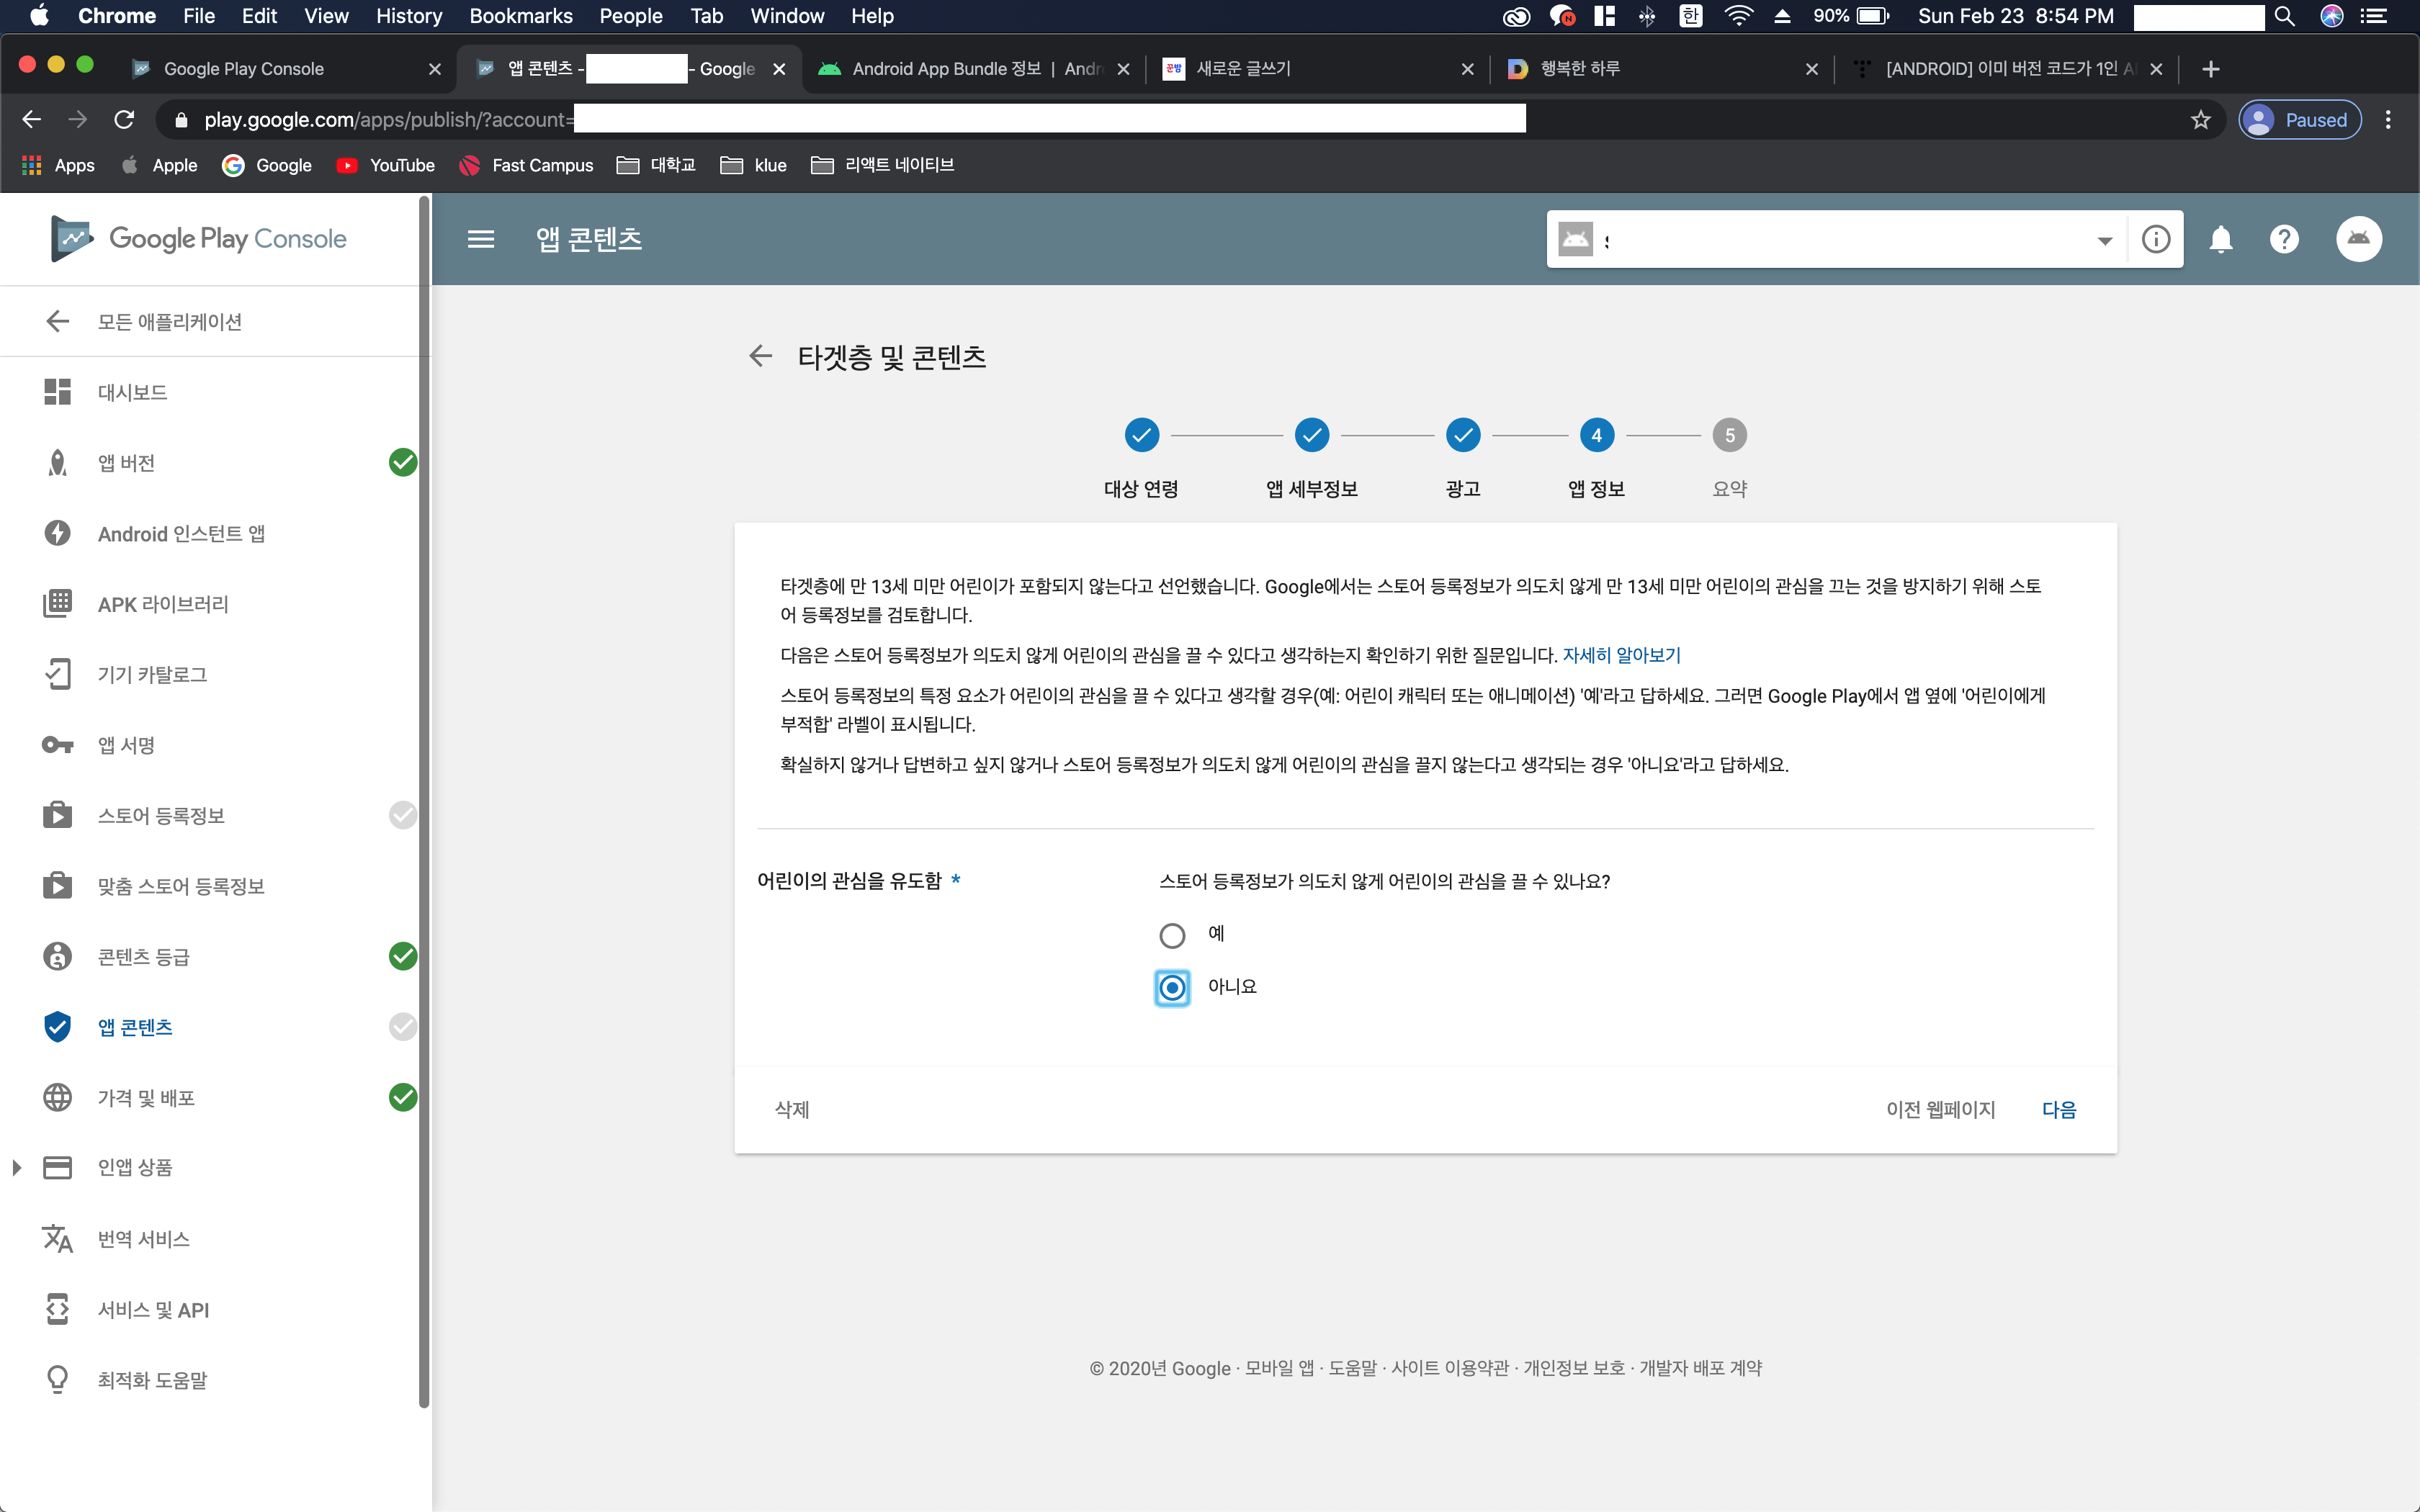Select the 아니요 radio button
Screen dimensions: 2420x1512
[1172, 988]
